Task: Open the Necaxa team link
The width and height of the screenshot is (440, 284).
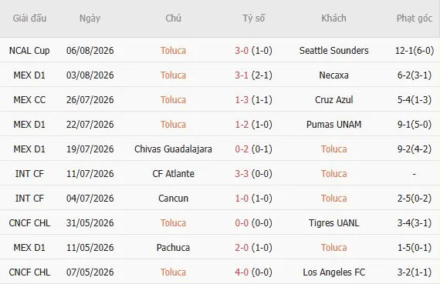Action: [333, 75]
